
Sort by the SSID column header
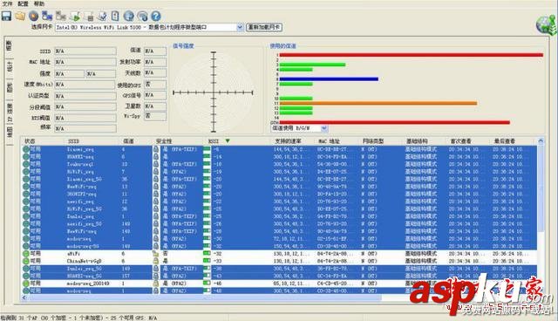[x=73, y=141]
